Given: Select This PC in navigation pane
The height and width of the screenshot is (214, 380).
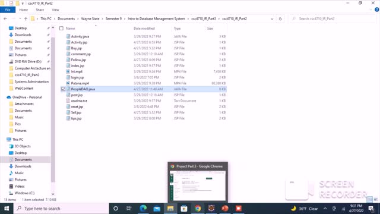Looking at the screenshot, I should [x=18, y=140].
